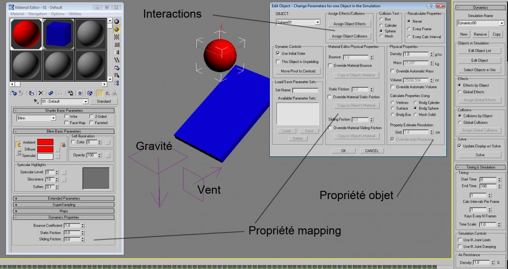Image resolution: width=508 pixels, height=269 pixels.
Task: Expand the Maps rollout
Action: click(64, 211)
